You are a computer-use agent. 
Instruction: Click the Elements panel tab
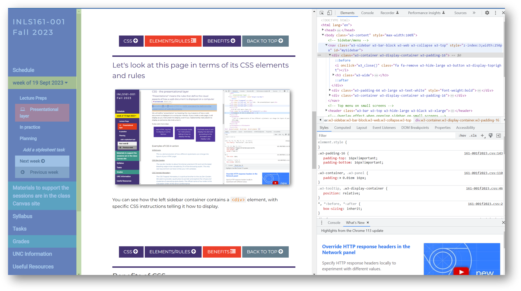click(347, 12)
